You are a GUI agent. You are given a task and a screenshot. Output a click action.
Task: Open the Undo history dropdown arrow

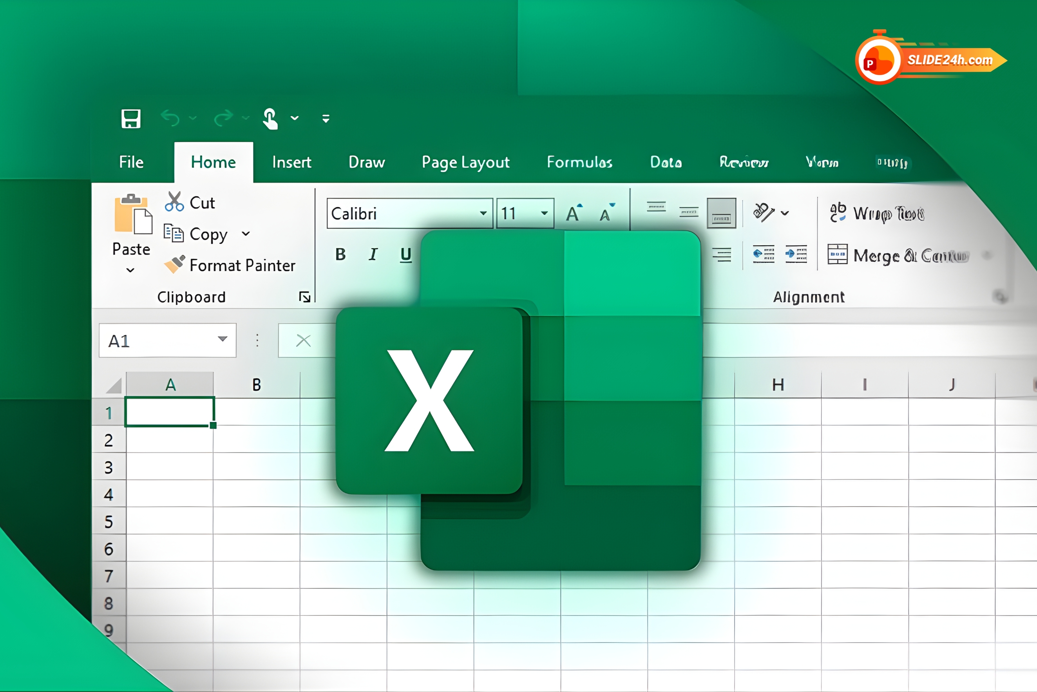(x=192, y=118)
